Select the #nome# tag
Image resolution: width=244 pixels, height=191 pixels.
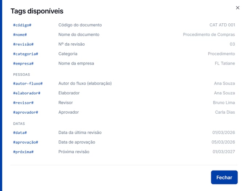pyautogui.click(x=20, y=35)
